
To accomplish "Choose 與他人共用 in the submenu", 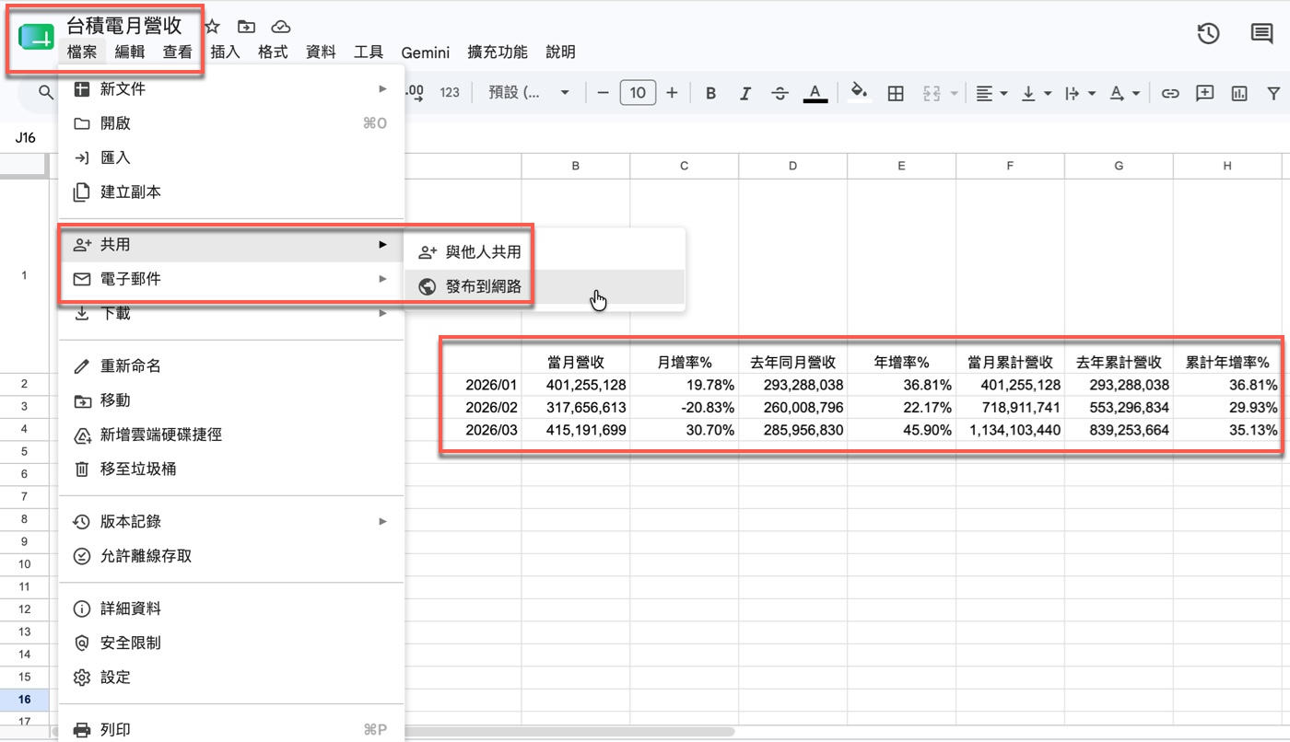I will tap(545, 252).
